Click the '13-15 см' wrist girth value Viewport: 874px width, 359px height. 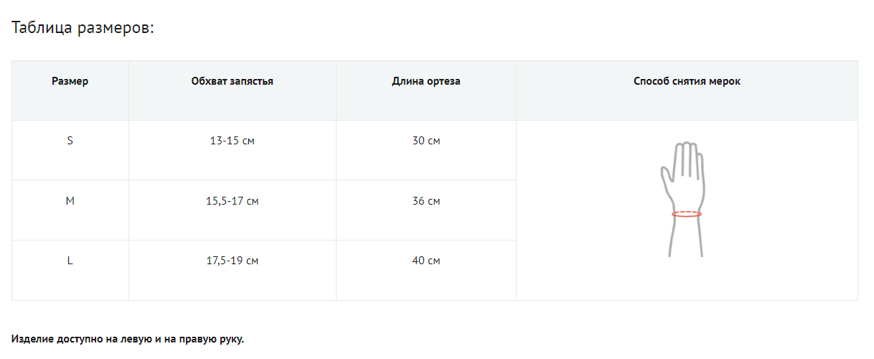pyautogui.click(x=232, y=141)
